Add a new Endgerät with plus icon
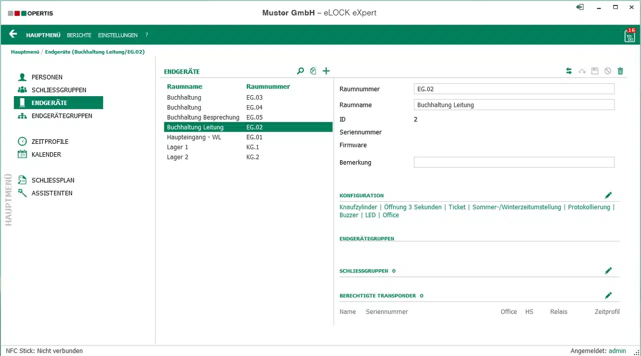 [326, 71]
